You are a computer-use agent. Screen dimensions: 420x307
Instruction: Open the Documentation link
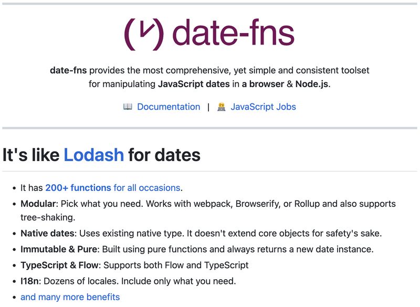(x=169, y=107)
